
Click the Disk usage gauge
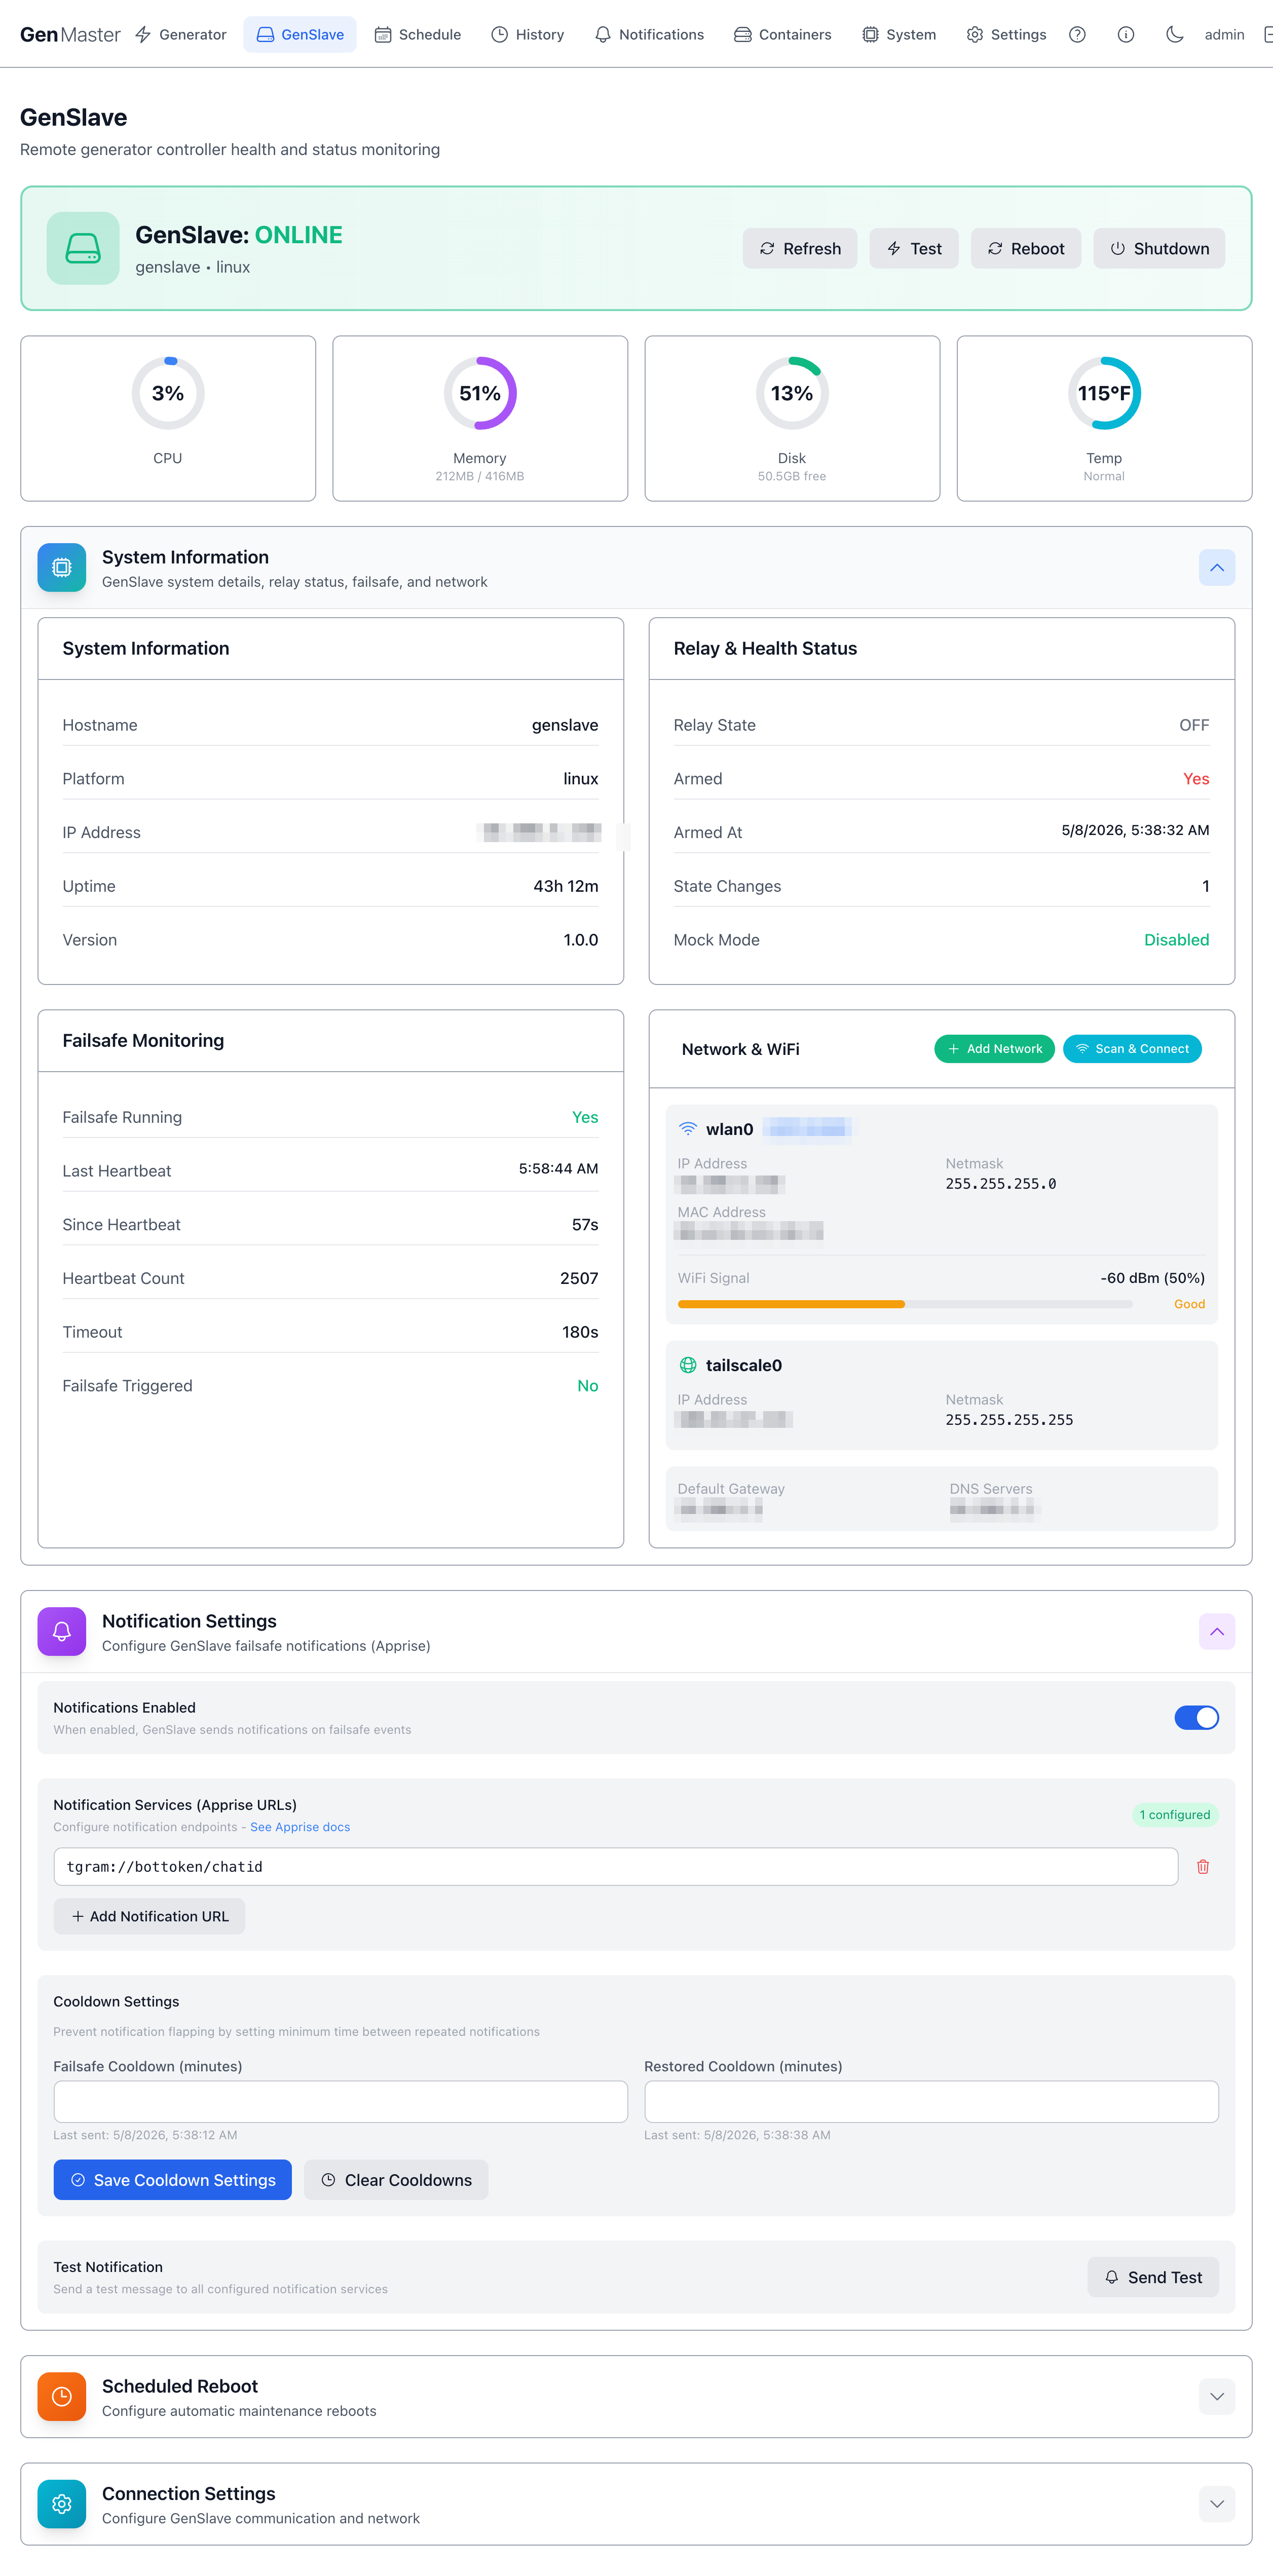792,393
